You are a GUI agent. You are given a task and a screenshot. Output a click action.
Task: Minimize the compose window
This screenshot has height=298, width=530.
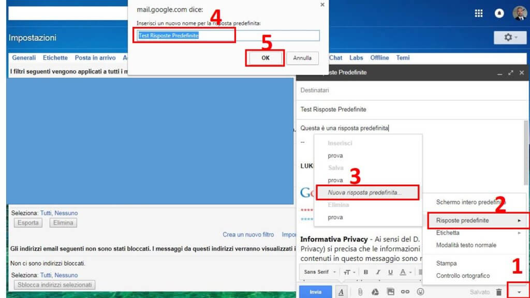pyautogui.click(x=499, y=73)
